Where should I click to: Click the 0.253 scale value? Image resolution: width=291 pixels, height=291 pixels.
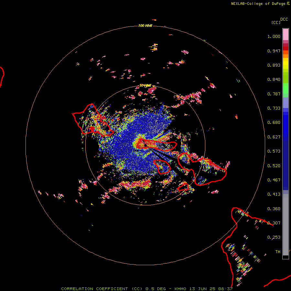[x=274, y=237]
